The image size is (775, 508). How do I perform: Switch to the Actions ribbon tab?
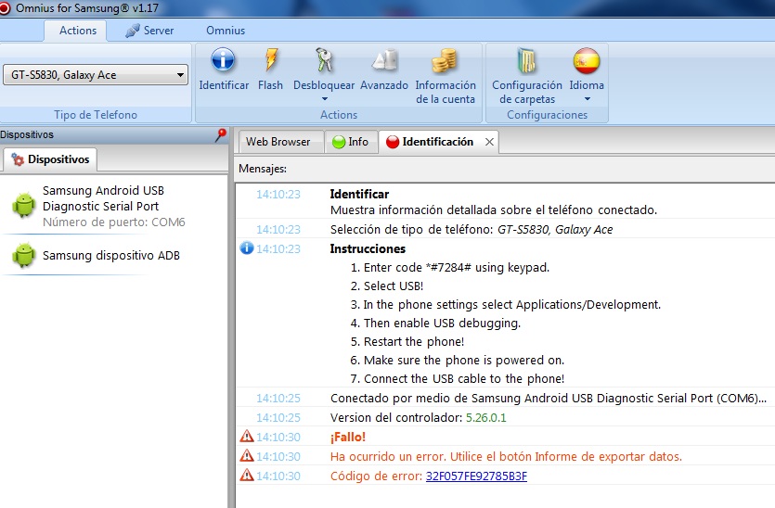75,31
